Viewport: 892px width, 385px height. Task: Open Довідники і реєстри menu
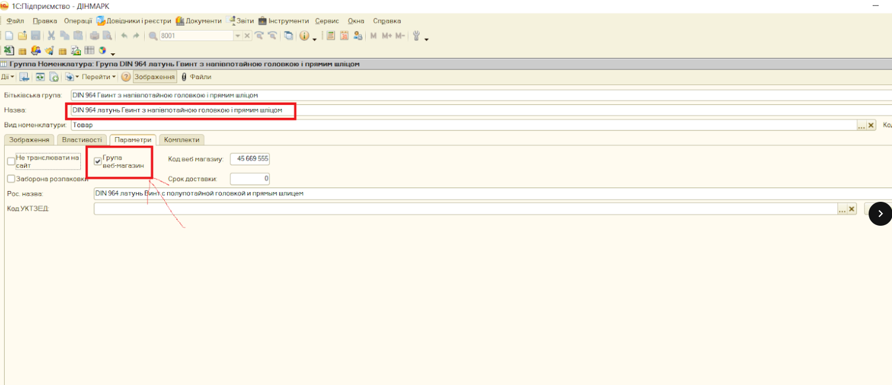[x=134, y=20]
